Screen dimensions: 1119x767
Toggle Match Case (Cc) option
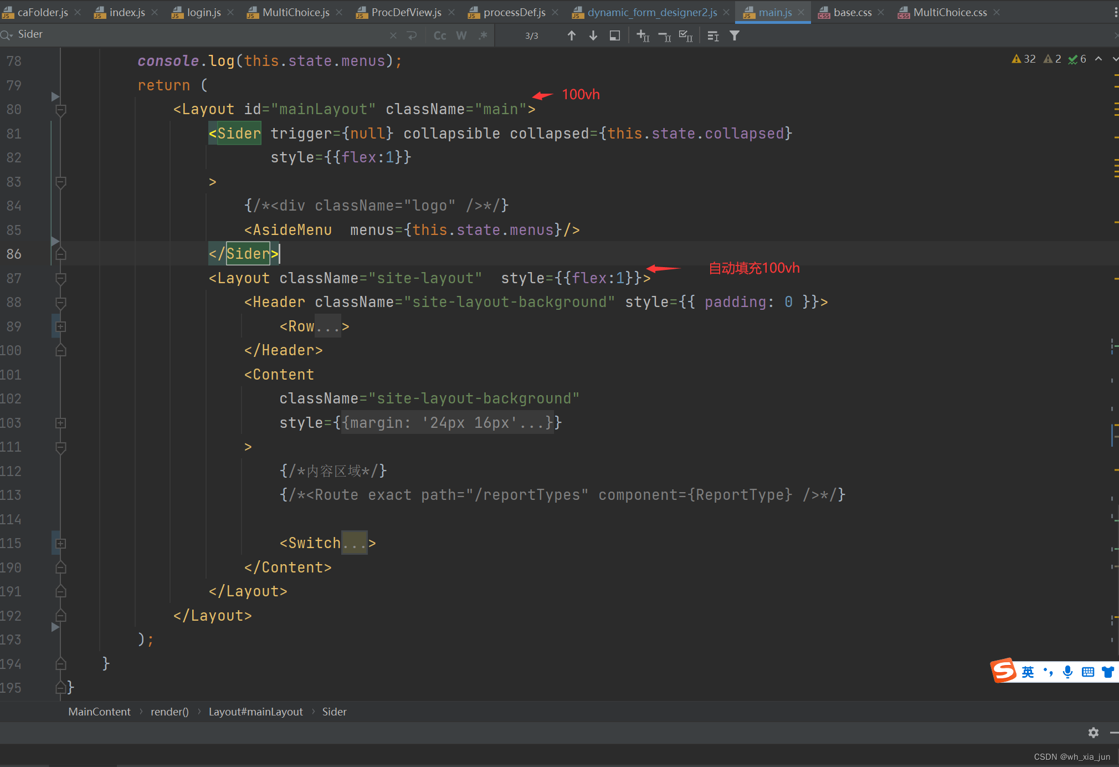point(440,36)
